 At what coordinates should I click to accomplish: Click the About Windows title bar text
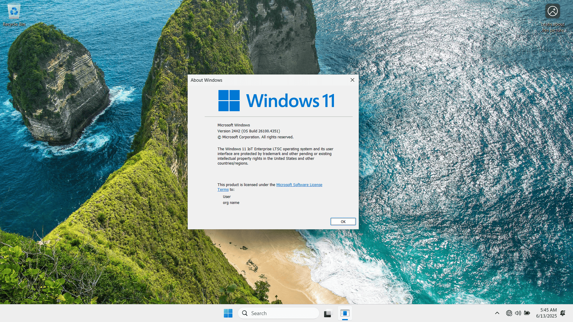(x=207, y=80)
